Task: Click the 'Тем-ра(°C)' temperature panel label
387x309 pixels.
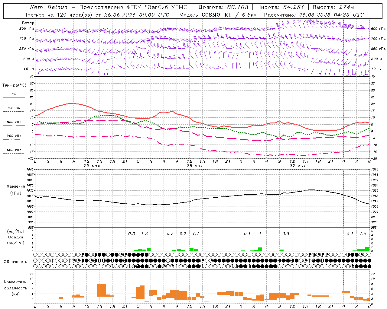Action: pos(14,85)
